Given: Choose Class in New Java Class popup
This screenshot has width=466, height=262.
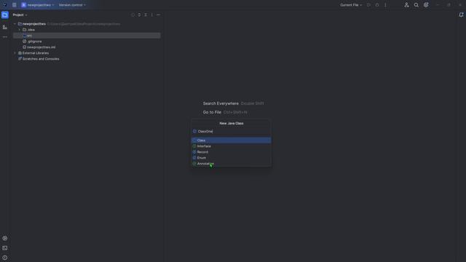Looking at the screenshot, I should click(231, 140).
